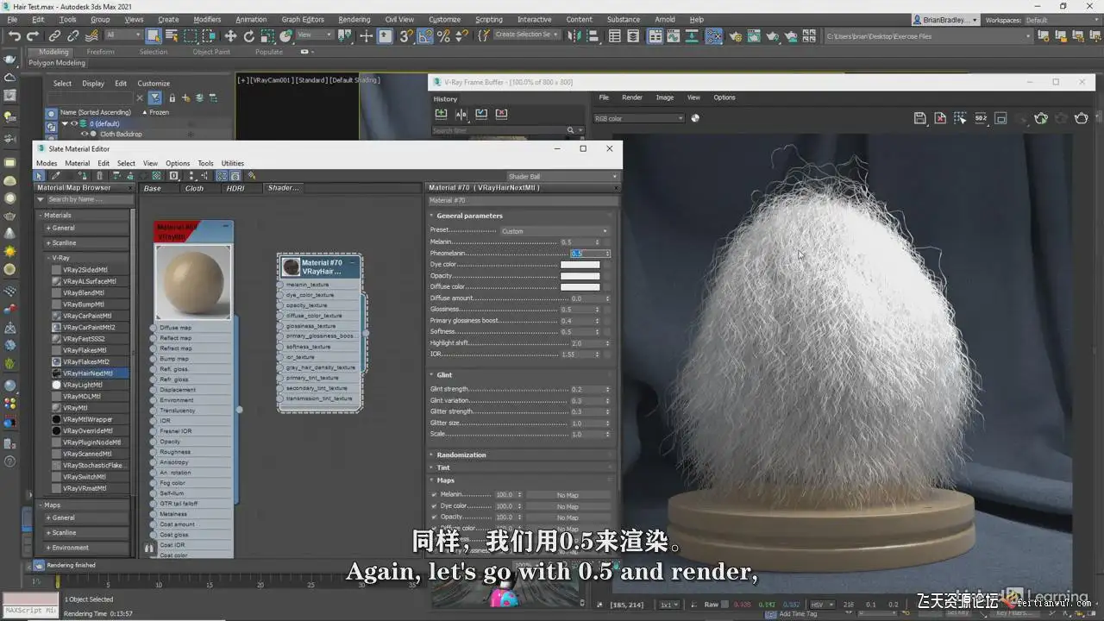Viewport: 1104px width, 621px height.
Task: Select VRayHairNextMtl in the material browser
Action: pyautogui.click(x=88, y=373)
